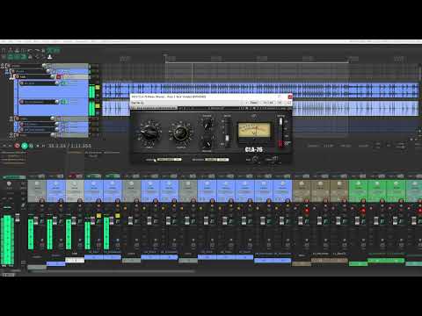Click the CLA-76 Input knob
This screenshot has width=422, height=316.
tap(149, 132)
